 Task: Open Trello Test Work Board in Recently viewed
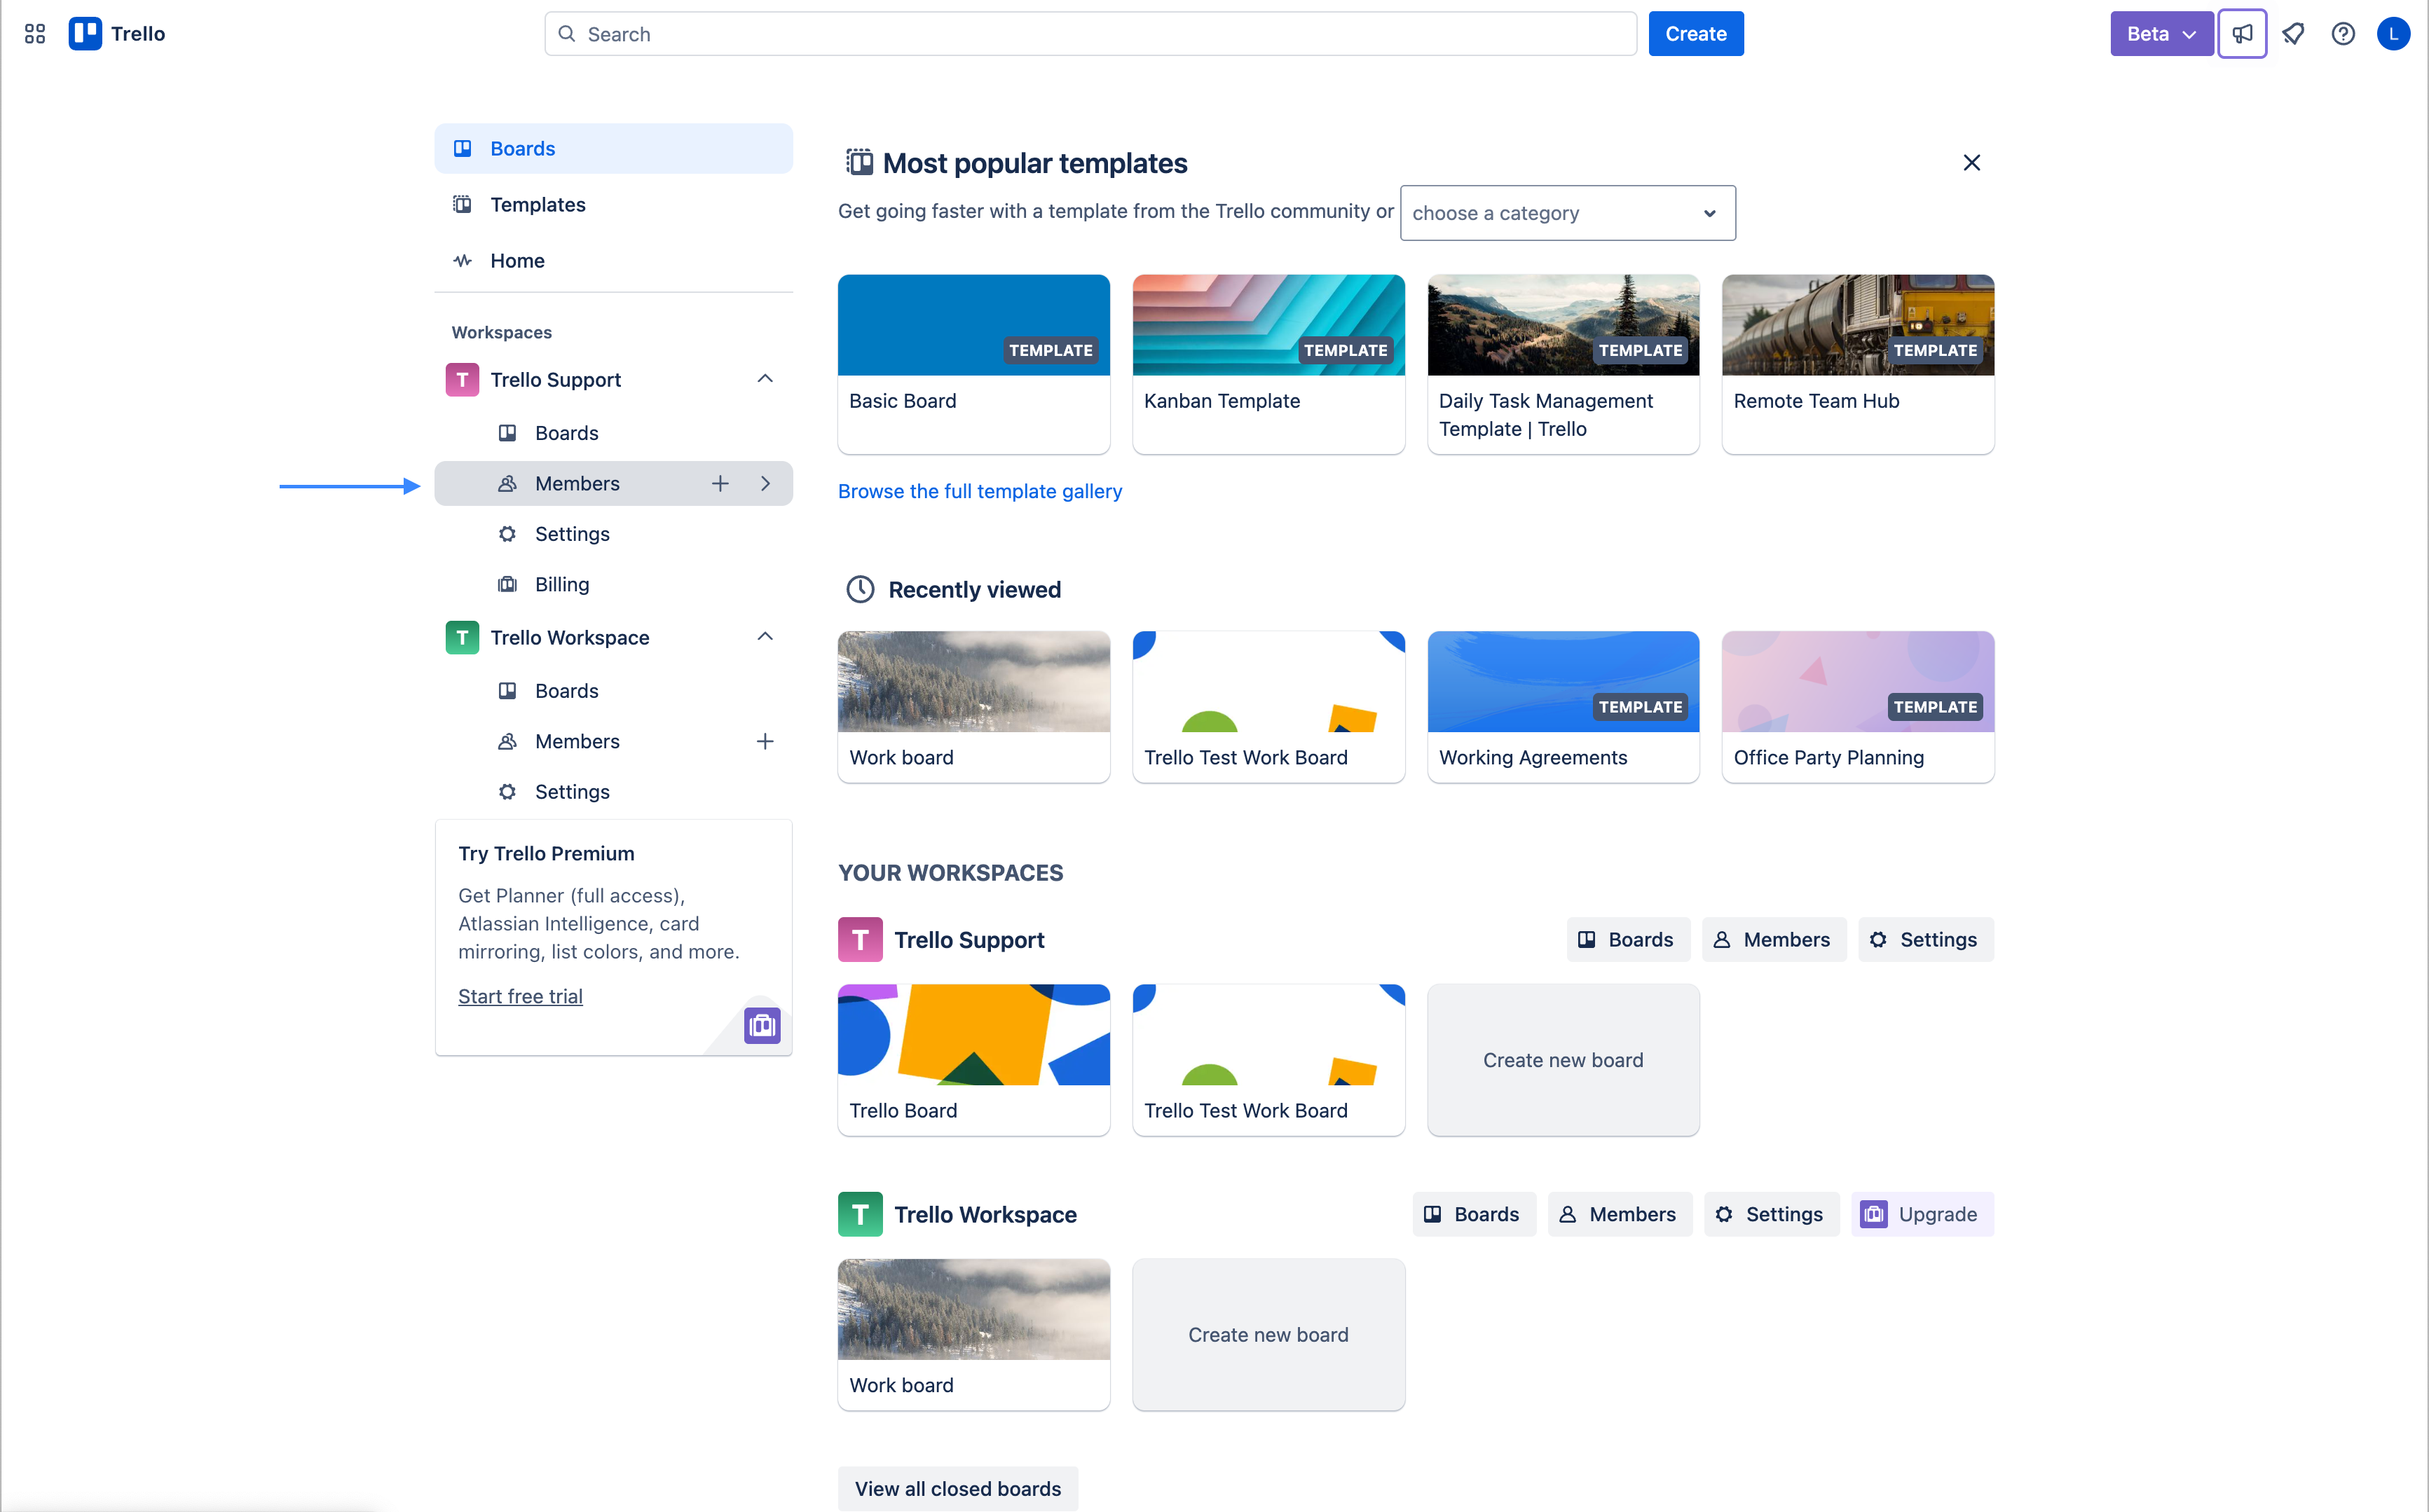[x=1268, y=707]
